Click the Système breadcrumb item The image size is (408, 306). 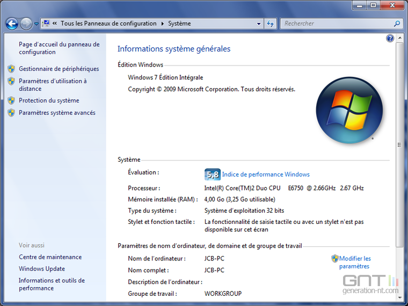pos(179,24)
